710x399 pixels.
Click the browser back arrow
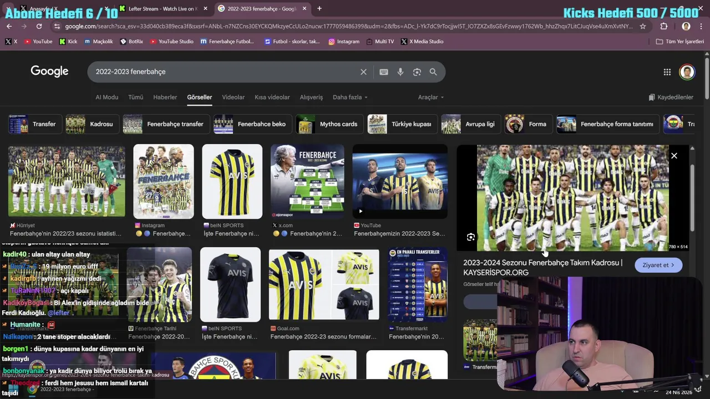tap(9, 26)
